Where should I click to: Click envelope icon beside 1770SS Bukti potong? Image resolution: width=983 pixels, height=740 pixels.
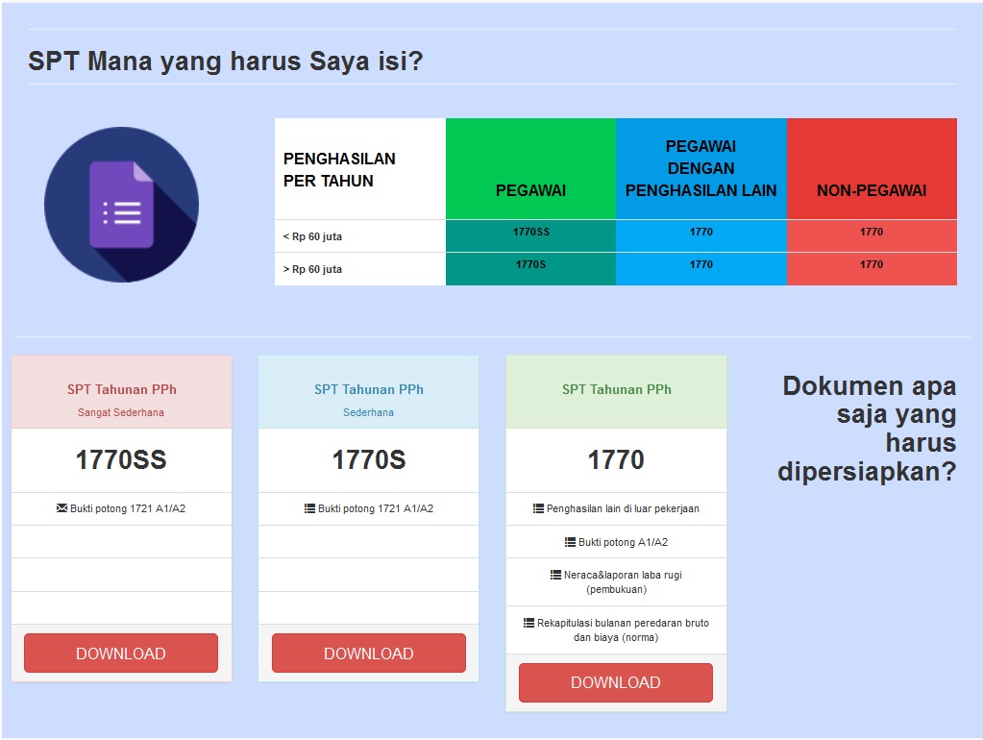pyautogui.click(x=61, y=508)
